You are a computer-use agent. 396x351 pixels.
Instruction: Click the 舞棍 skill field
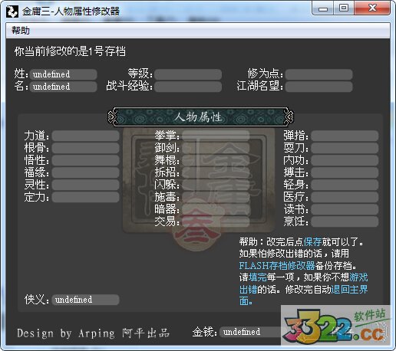tap(216, 160)
